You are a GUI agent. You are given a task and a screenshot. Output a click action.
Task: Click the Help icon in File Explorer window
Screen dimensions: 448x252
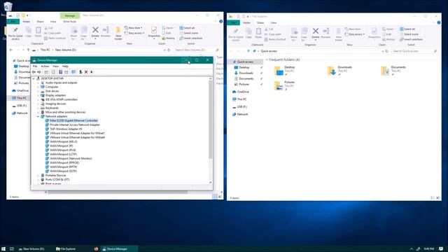click(439, 22)
